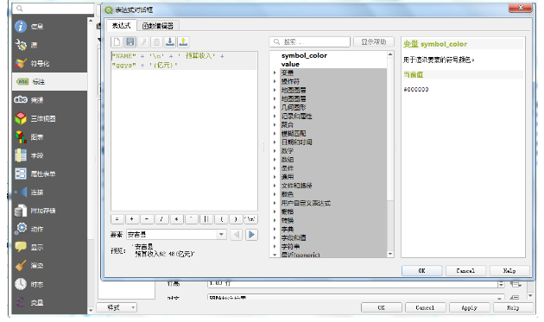Screen dimensions: 544x322
Task: Insert the '\n' newline button
Action: coord(250,219)
